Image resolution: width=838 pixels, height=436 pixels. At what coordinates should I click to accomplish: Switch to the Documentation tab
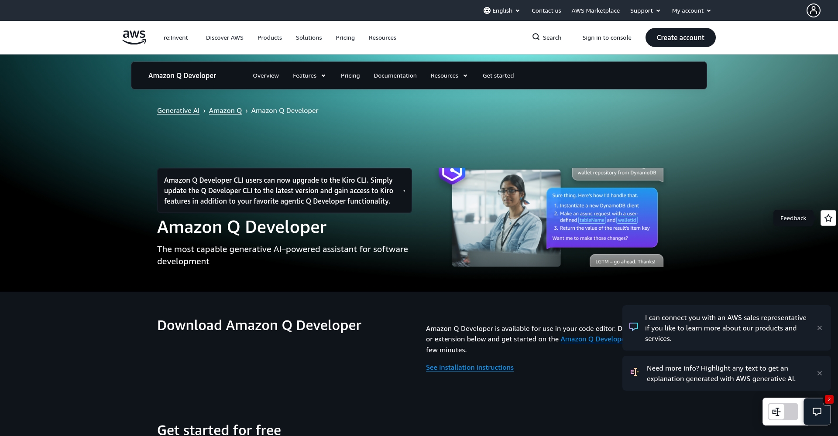click(395, 75)
